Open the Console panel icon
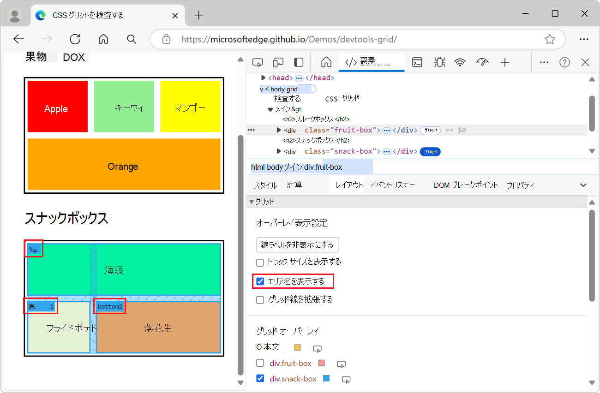Screen dimensions: 600x393 coord(417,62)
